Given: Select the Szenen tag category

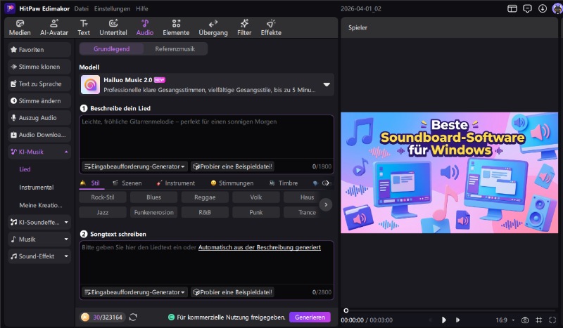Looking at the screenshot, I should [127, 183].
